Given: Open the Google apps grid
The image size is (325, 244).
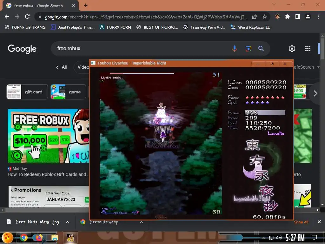Looking at the screenshot, I should point(308,49).
